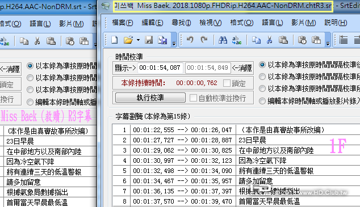Open Replace icon in front window toolbar
This screenshot has width=360, height=207.
(236, 40)
